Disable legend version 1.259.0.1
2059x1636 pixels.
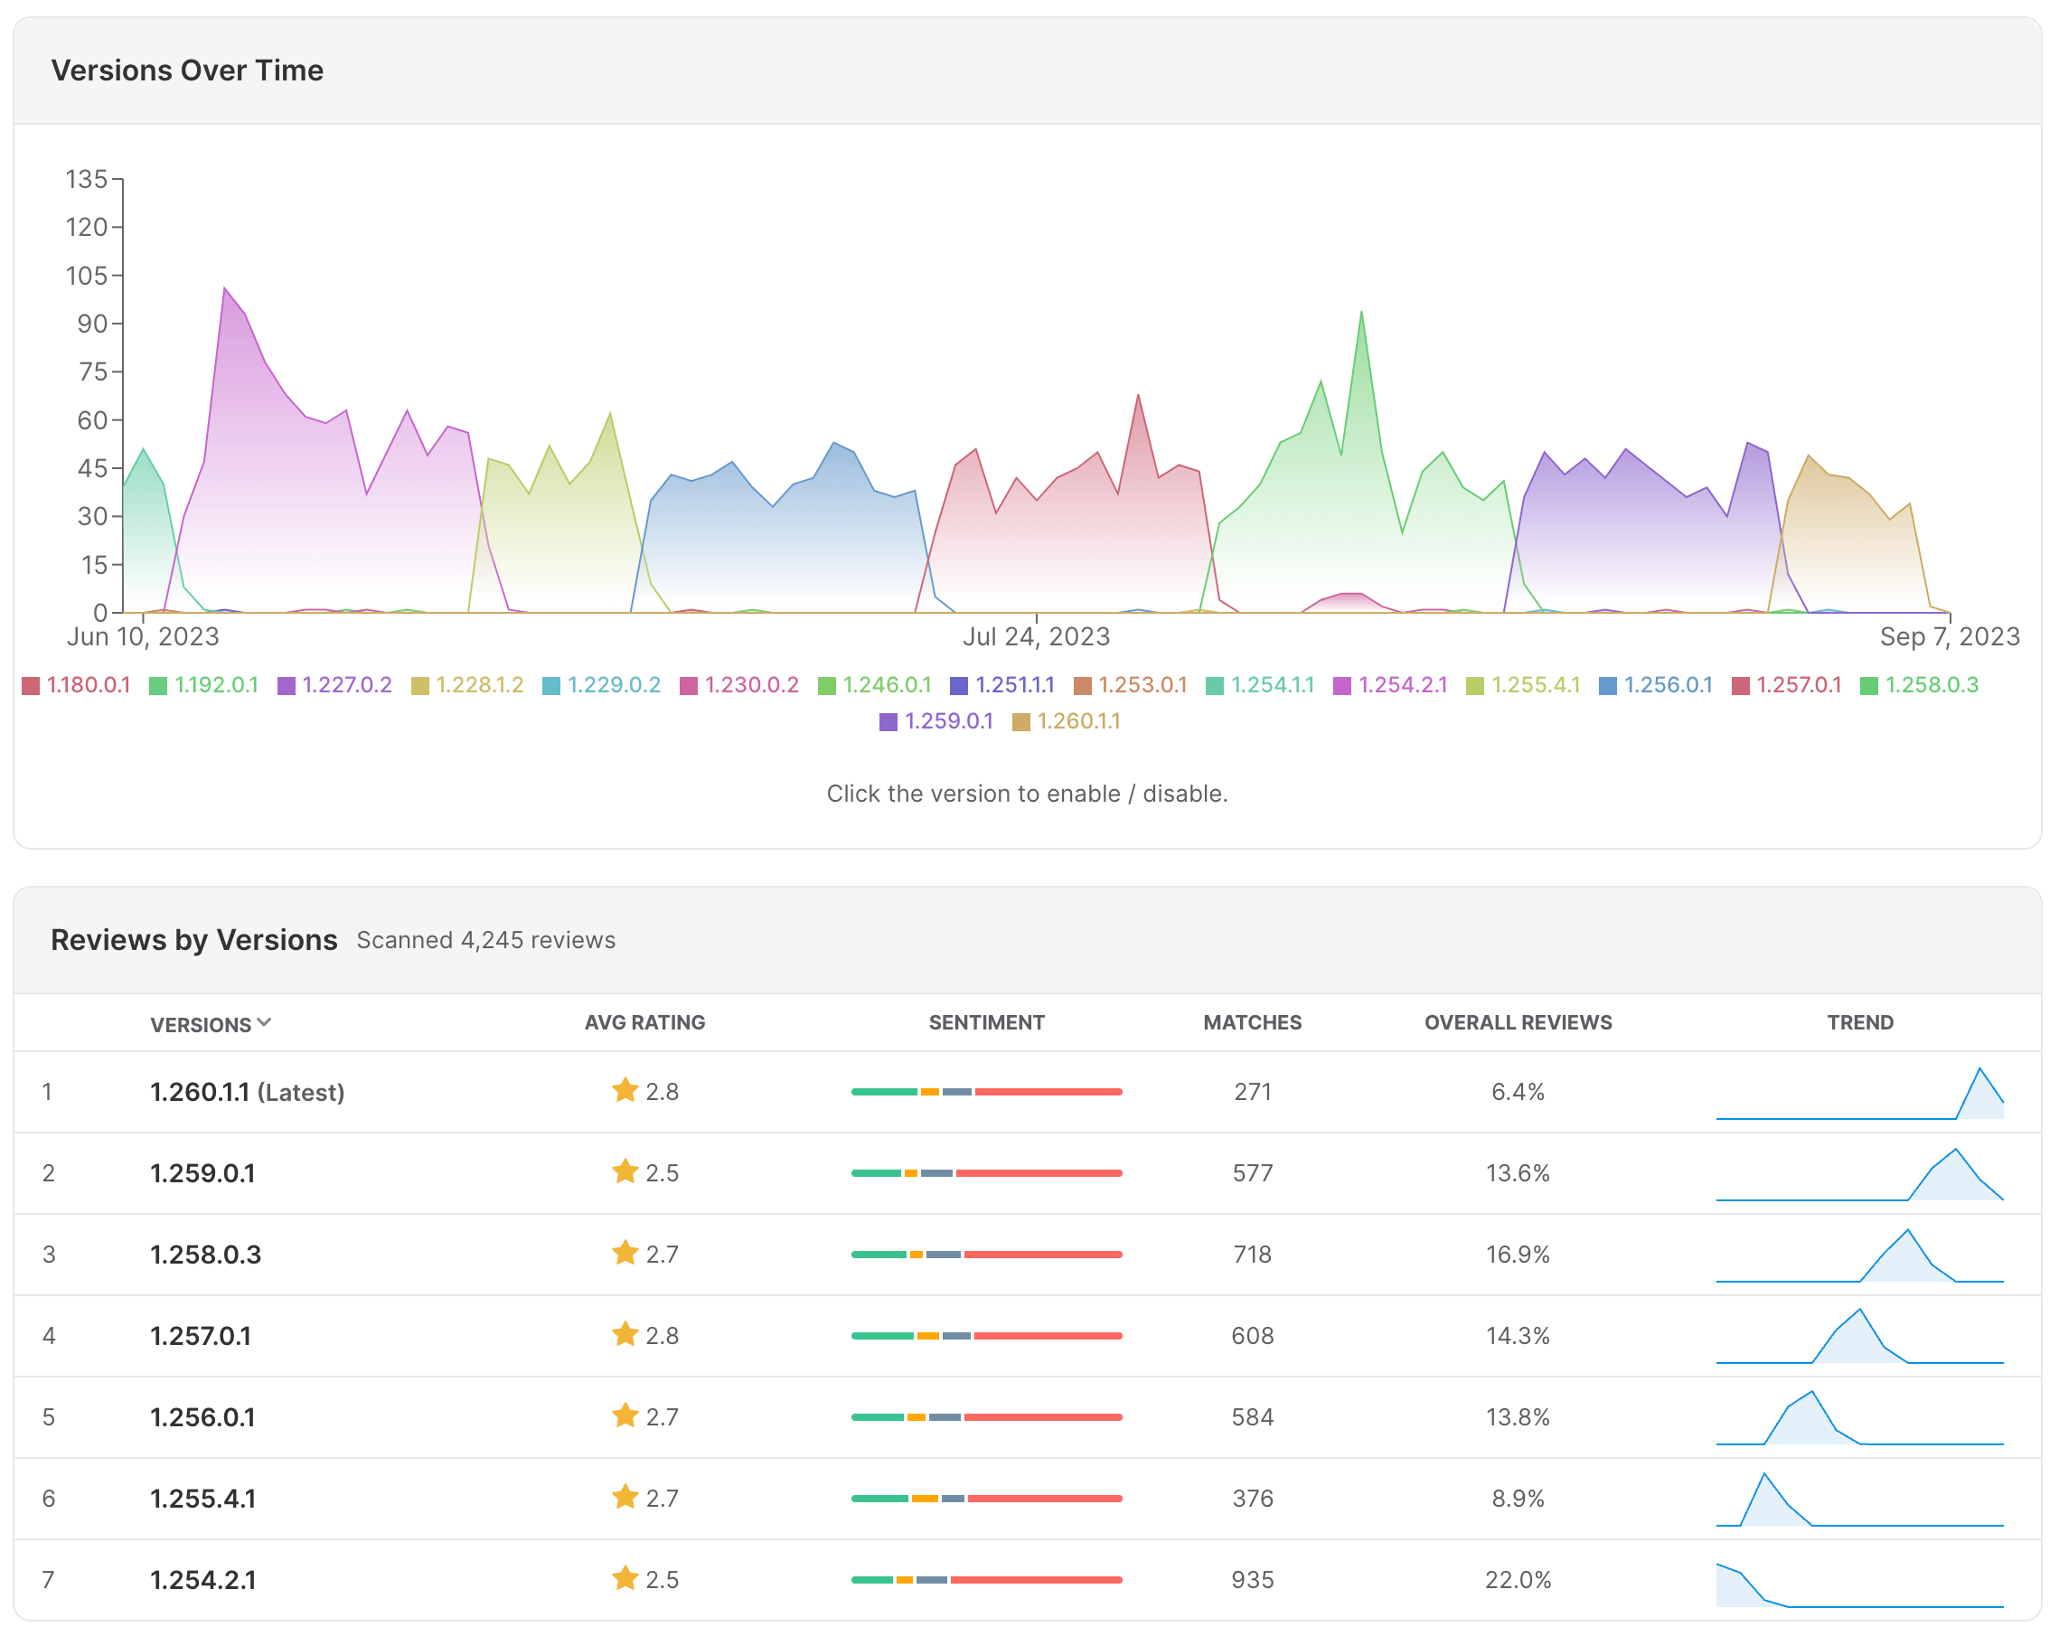point(937,721)
